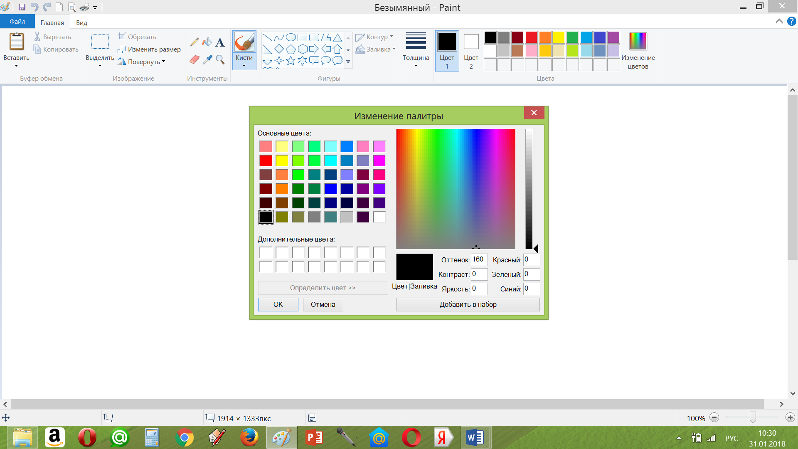Switch to the Home (Главная) tab

[x=52, y=22]
